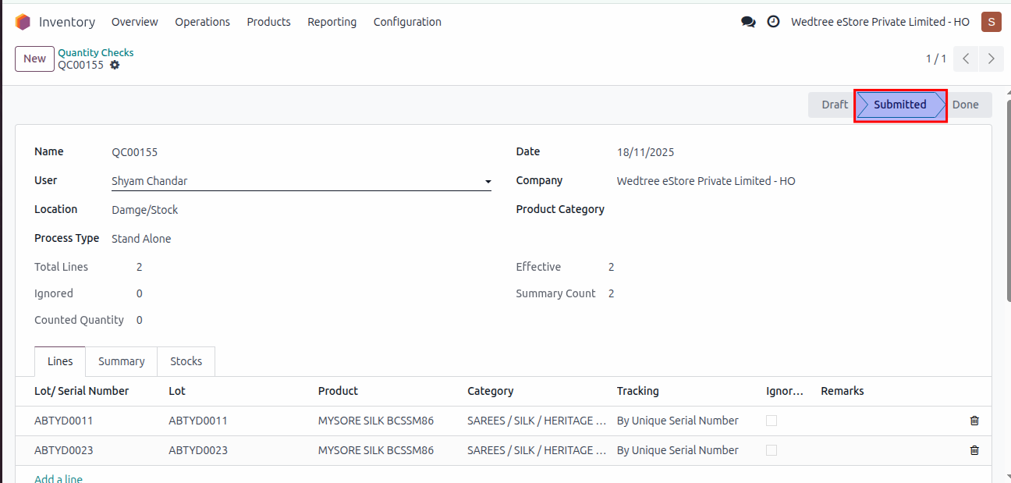Image resolution: width=1011 pixels, height=483 pixels.
Task: Open the gear actions menu beside QC00155
Action: (x=115, y=66)
